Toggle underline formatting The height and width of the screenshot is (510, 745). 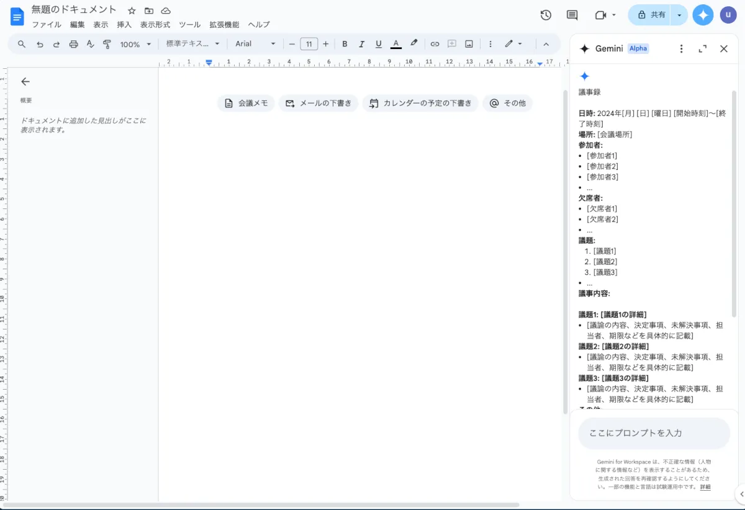tap(378, 44)
